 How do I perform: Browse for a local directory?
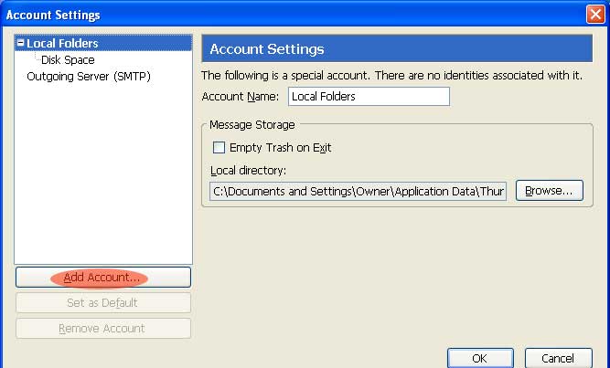click(550, 190)
